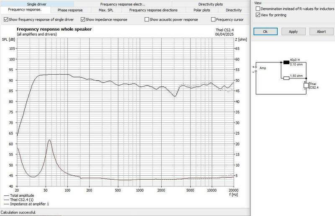Click the Amp positive terminal in the circuit
The image size is (335, 216).
coord(256,67)
